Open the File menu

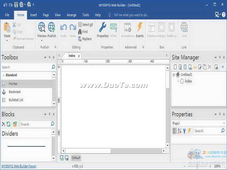pos(7,15)
